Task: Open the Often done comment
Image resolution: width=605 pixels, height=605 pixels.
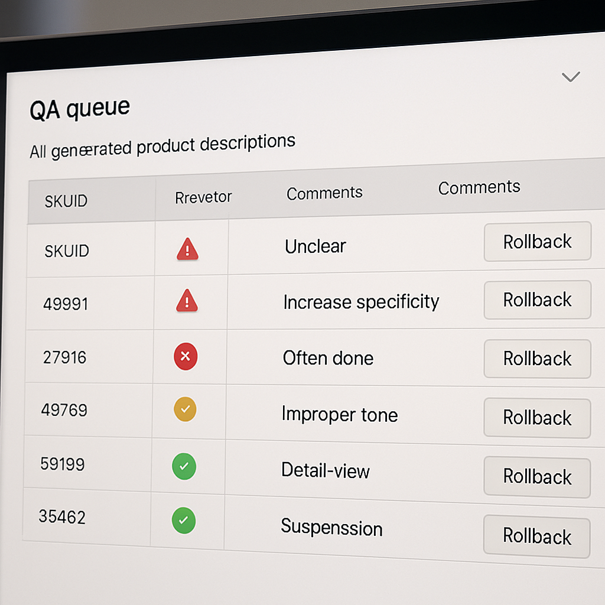Action: pos(328,358)
